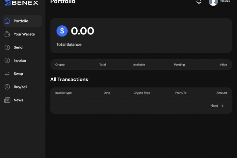
Task: Click the Next pagination button
Action: [217, 106]
